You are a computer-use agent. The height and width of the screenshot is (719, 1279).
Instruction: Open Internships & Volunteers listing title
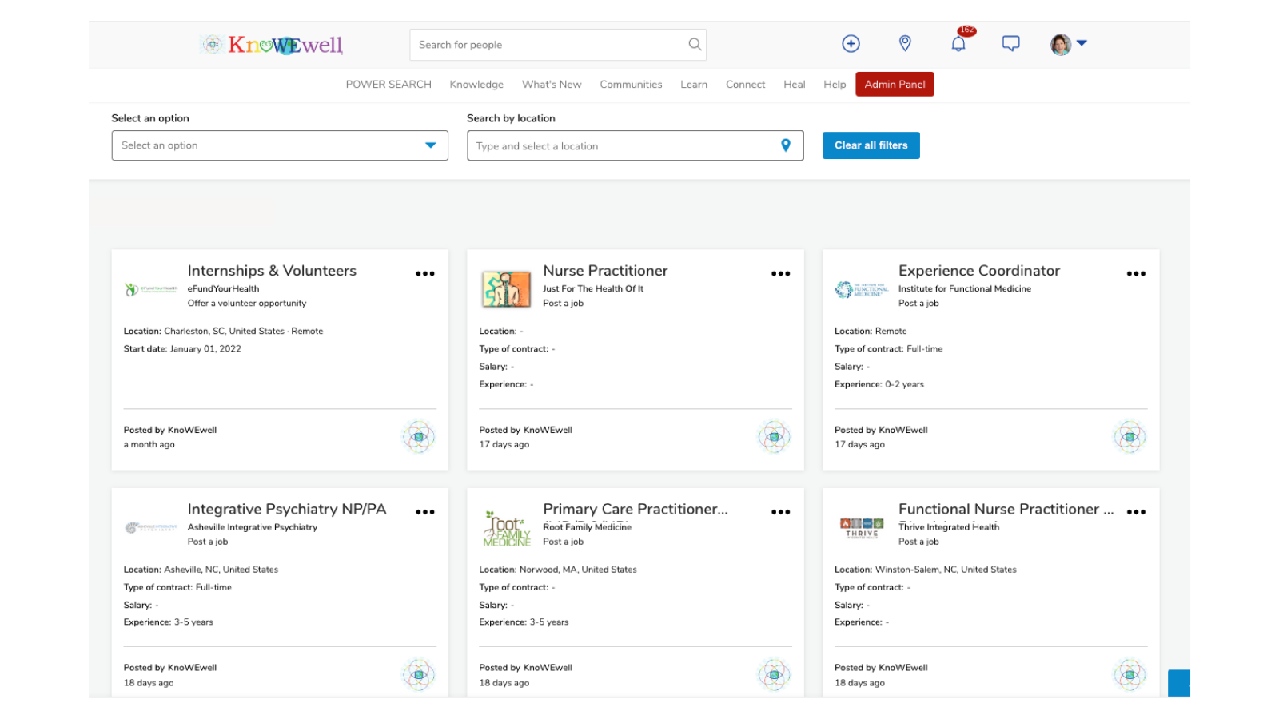coord(272,271)
